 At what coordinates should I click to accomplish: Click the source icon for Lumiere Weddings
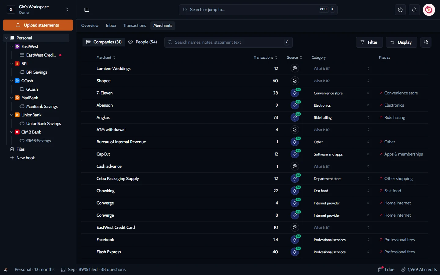295,68
